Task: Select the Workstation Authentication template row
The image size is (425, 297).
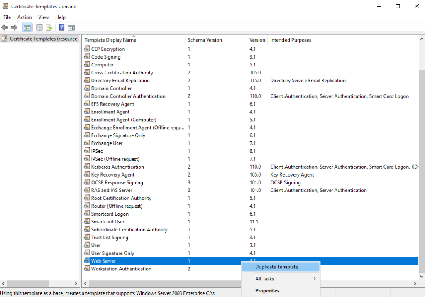Action: [121, 269]
